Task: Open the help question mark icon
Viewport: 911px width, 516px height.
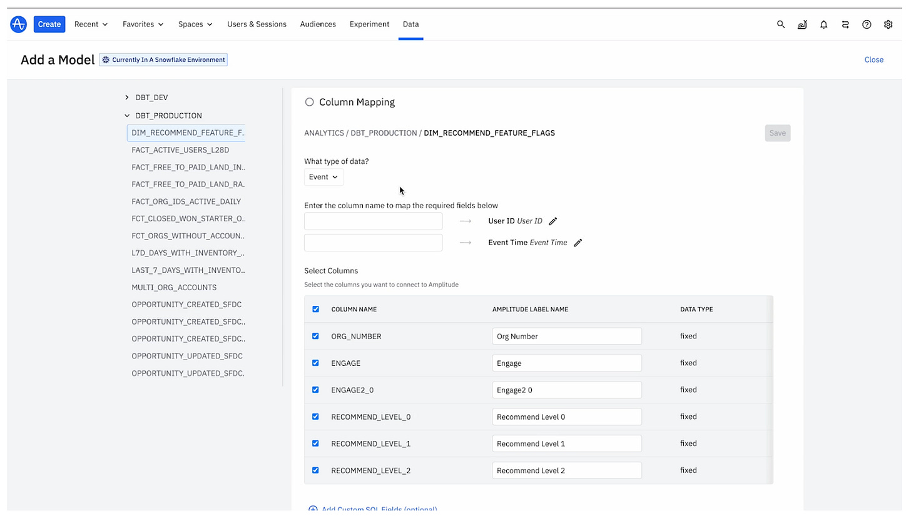Action: (867, 24)
